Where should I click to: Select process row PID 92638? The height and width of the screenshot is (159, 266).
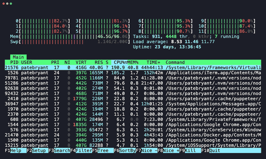133,88
